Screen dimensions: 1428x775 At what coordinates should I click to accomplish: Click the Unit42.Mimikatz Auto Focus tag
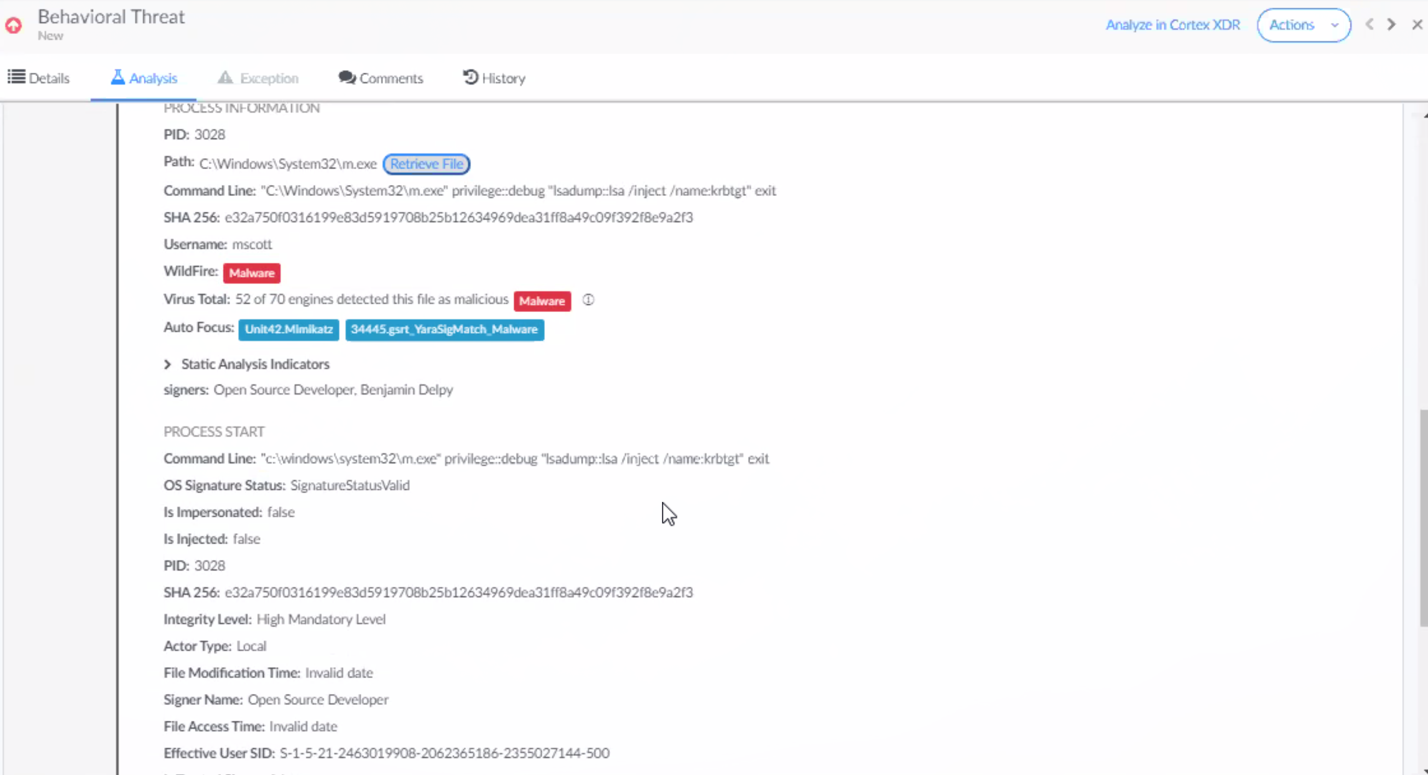(x=289, y=329)
